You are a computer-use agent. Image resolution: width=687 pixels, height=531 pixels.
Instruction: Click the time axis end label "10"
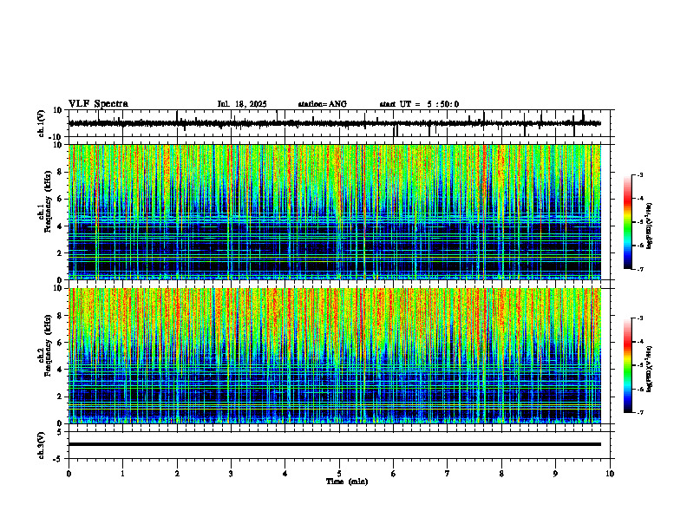click(610, 474)
